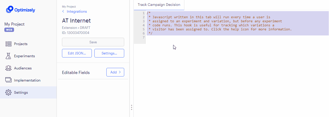Click the My Project breadcrumb
329x117 pixels.
pos(69,7)
